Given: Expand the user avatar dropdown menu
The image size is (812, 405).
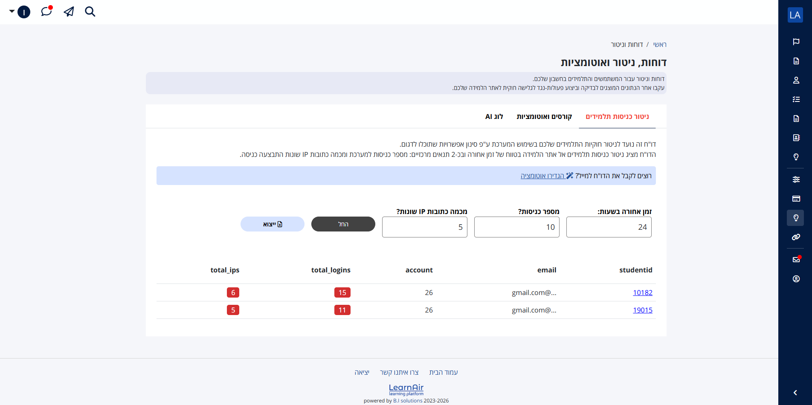Looking at the screenshot, I should pyautogui.click(x=20, y=12).
